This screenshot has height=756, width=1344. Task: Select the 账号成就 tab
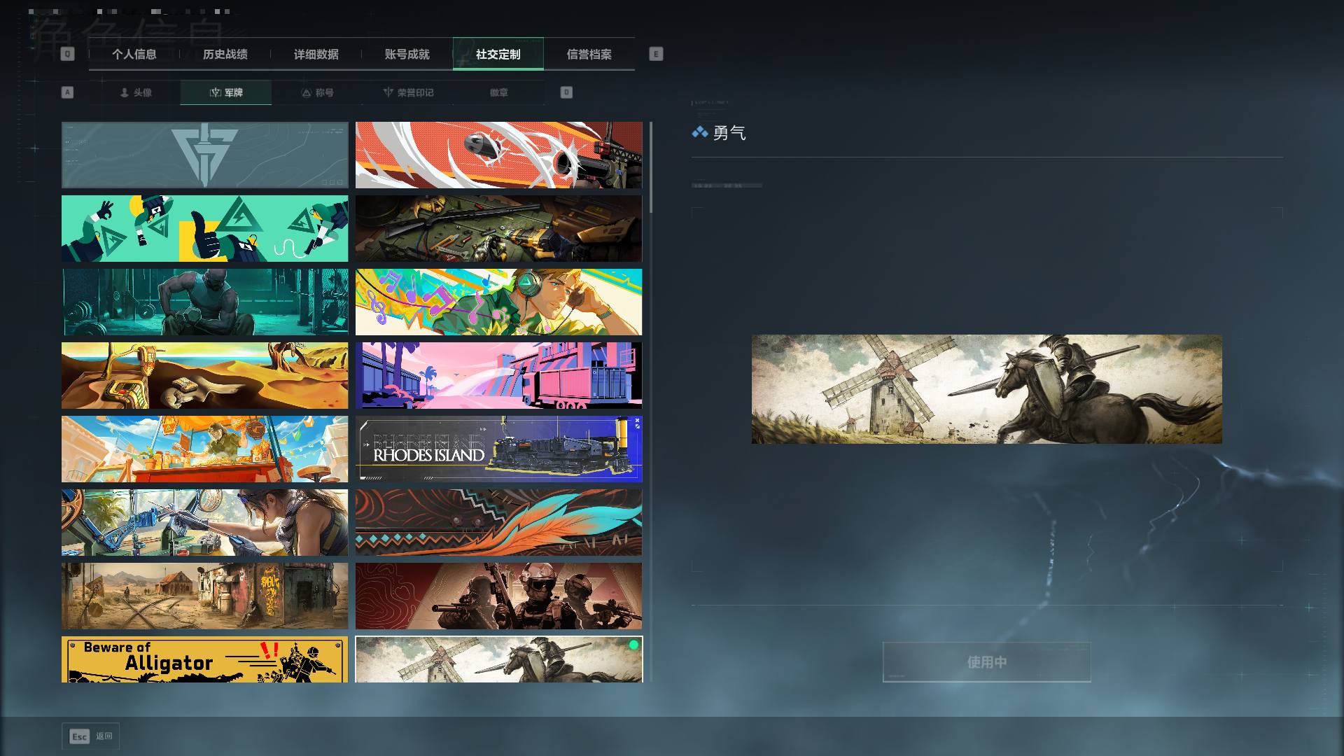click(407, 54)
